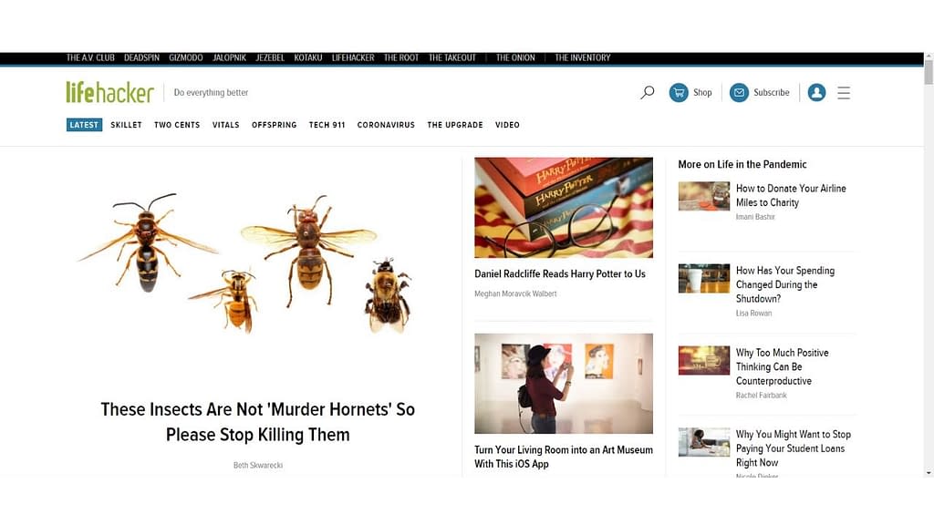Open the Murder Hornets headline article
Screen dimensions: 934x525
click(x=258, y=422)
